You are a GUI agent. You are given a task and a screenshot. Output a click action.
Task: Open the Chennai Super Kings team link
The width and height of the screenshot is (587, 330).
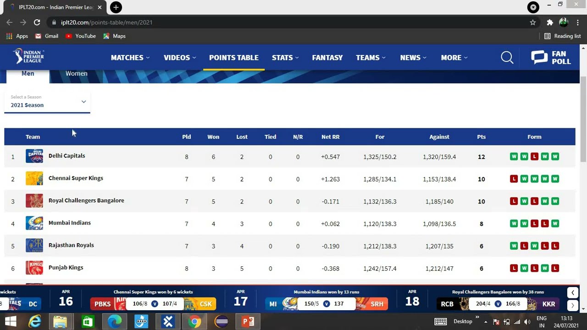click(x=76, y=178)
